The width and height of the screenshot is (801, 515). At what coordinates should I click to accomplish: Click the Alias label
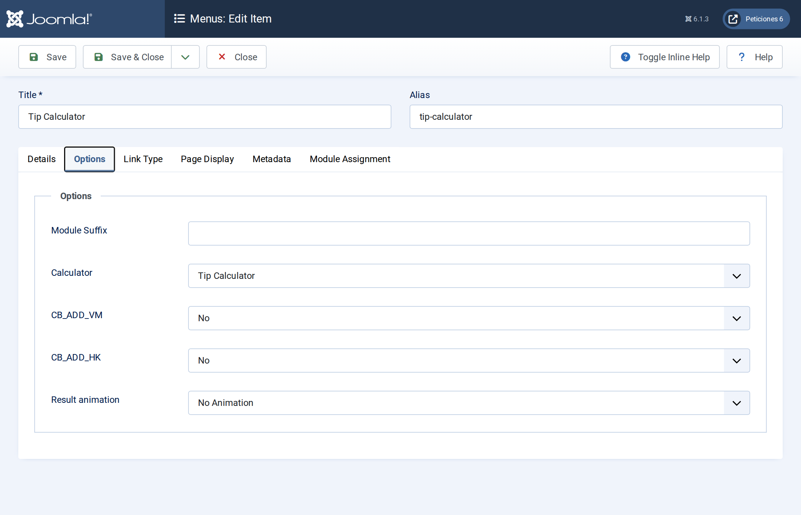pyautogui.click(x=420, y=95)
